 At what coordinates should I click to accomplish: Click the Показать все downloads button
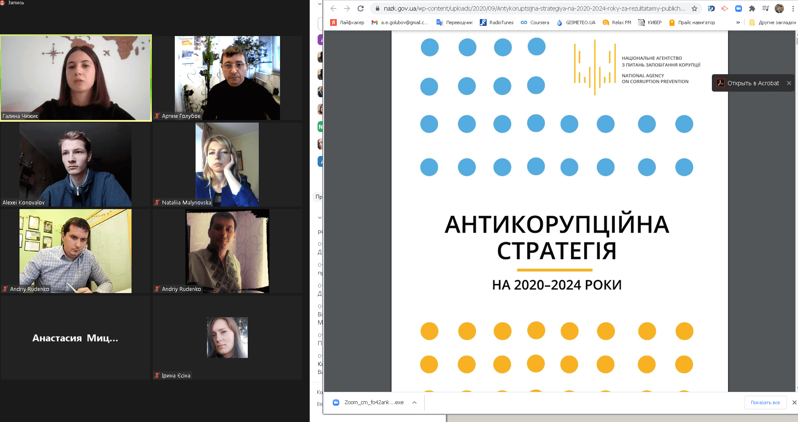point(765,402)
